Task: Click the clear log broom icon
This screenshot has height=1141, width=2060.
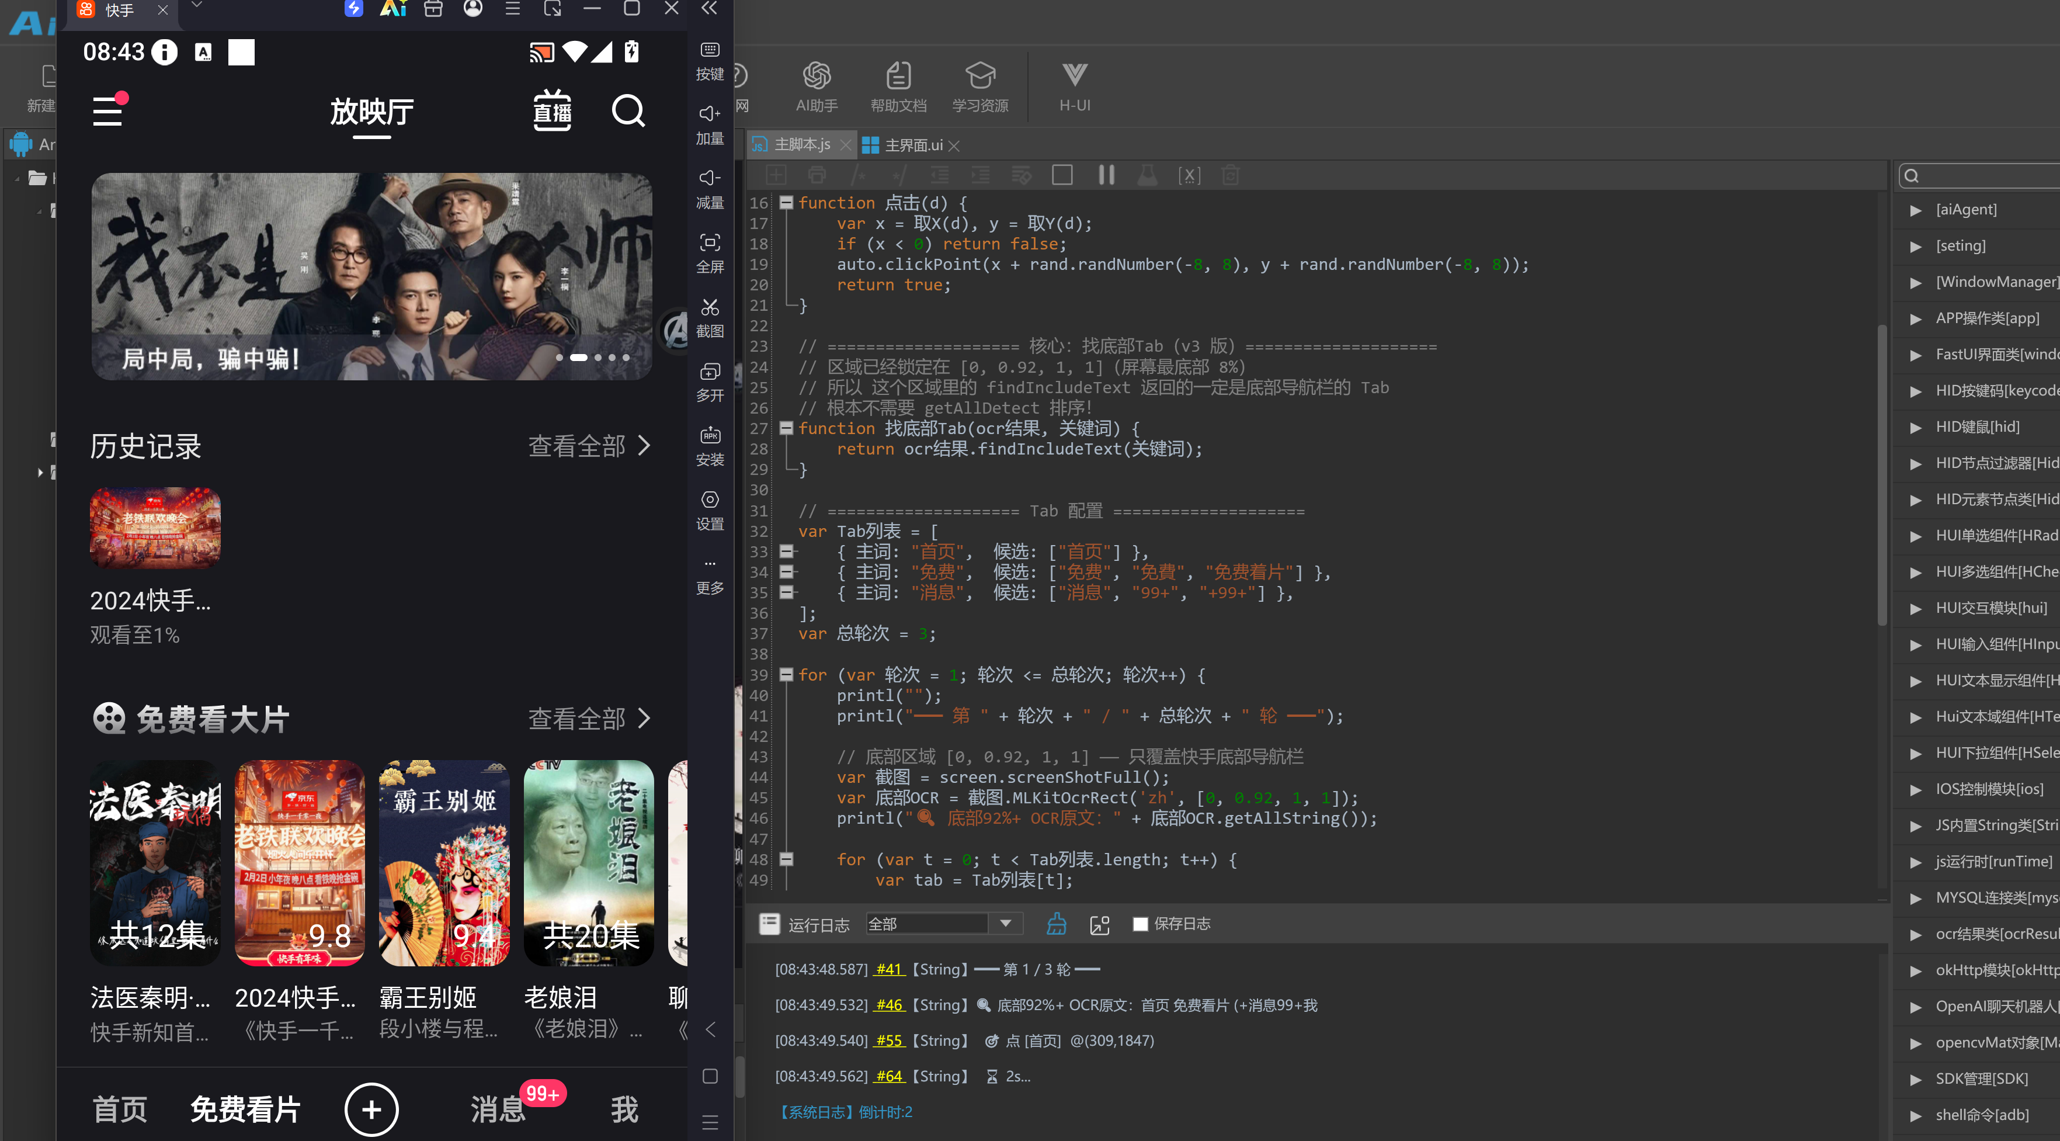Action: tap(1055, 923)
